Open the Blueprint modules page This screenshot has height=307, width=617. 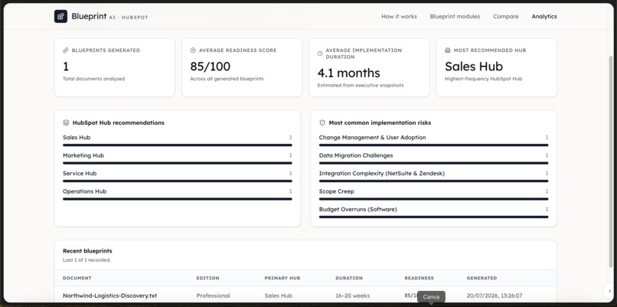[455, 17]
